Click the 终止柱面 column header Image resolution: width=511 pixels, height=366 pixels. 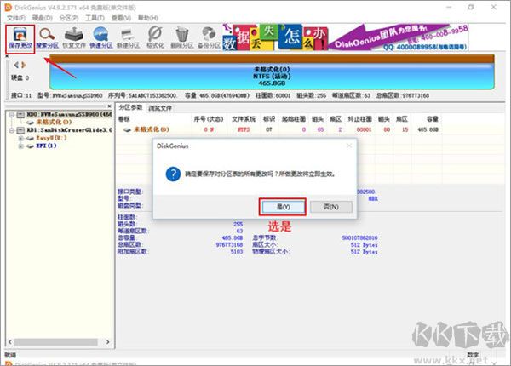click(359, 119)
